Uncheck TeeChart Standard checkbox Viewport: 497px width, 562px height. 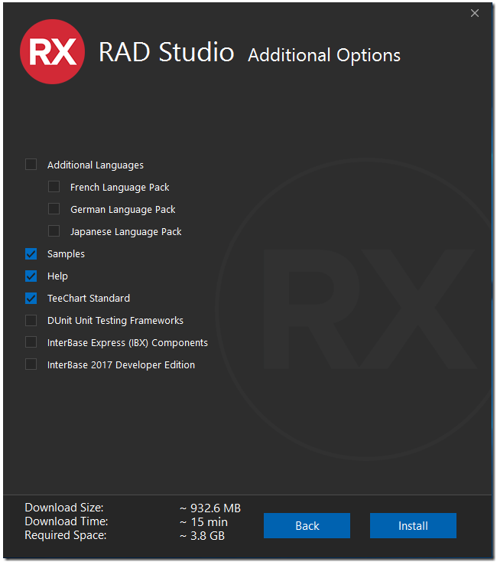[31, 298]
